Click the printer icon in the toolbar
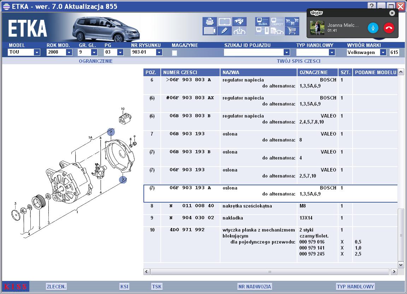The height and width of the screenshot is (294, 407). point(210,22)
